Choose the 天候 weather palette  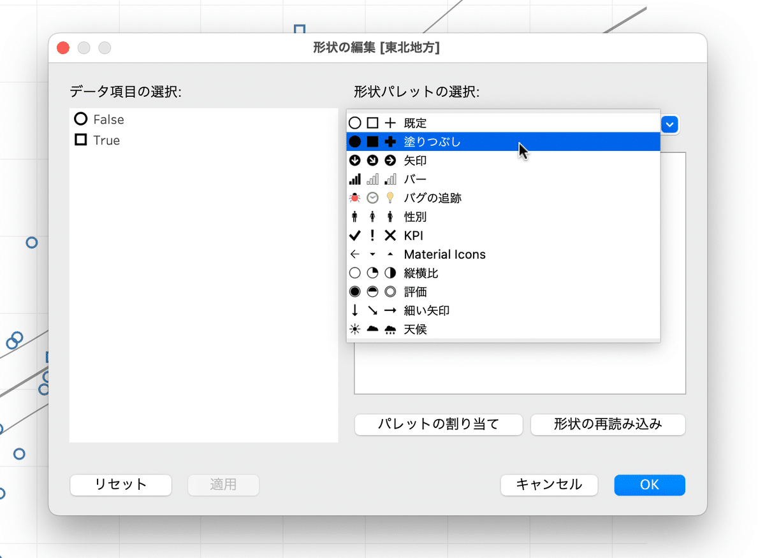point(503,329)
